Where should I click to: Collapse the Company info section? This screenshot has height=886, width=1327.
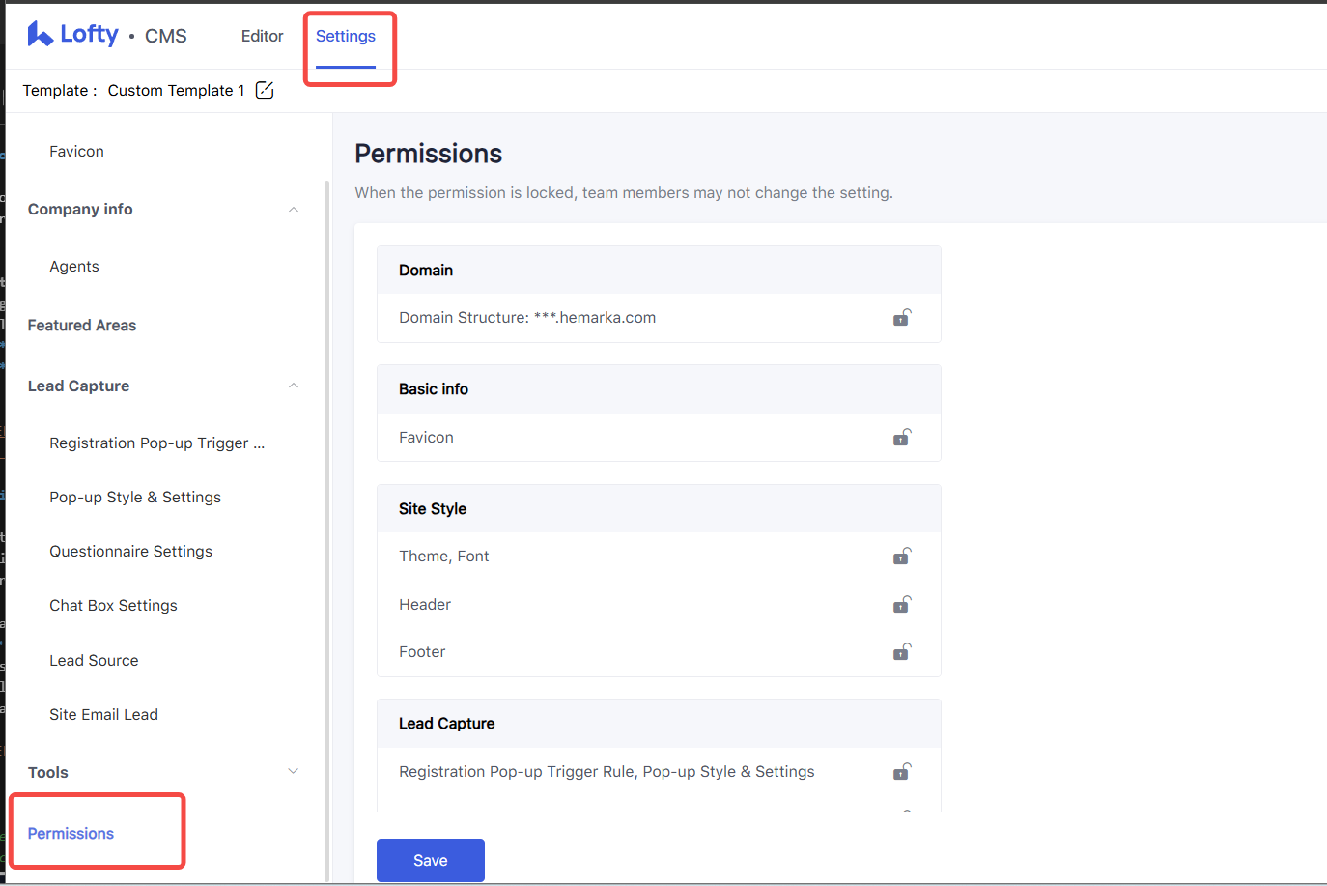coord(294,210)
